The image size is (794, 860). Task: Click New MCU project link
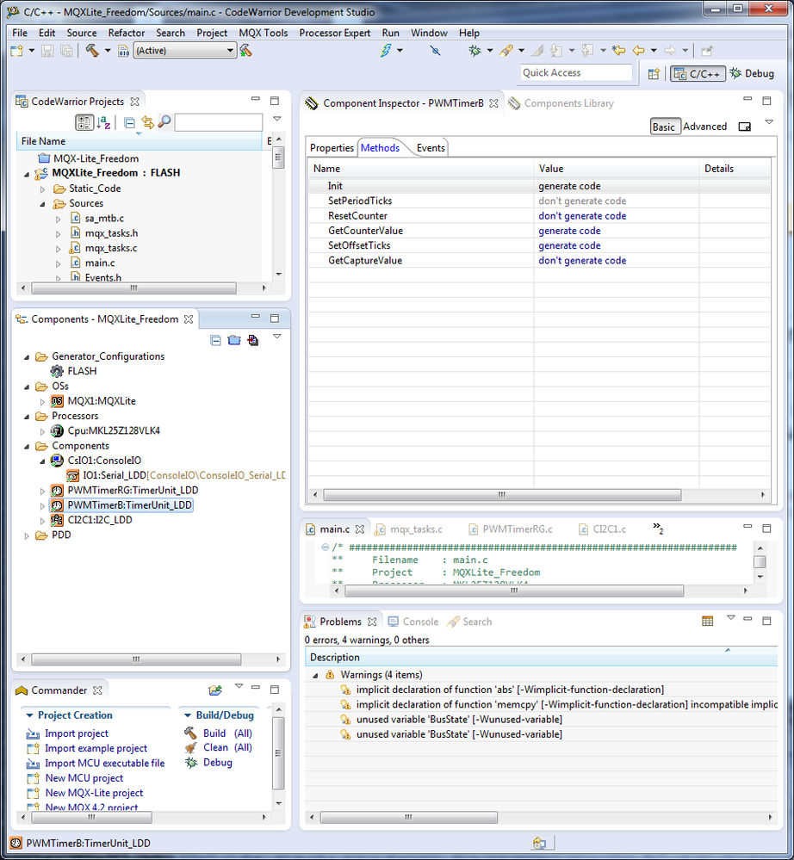tap(84, 777)
